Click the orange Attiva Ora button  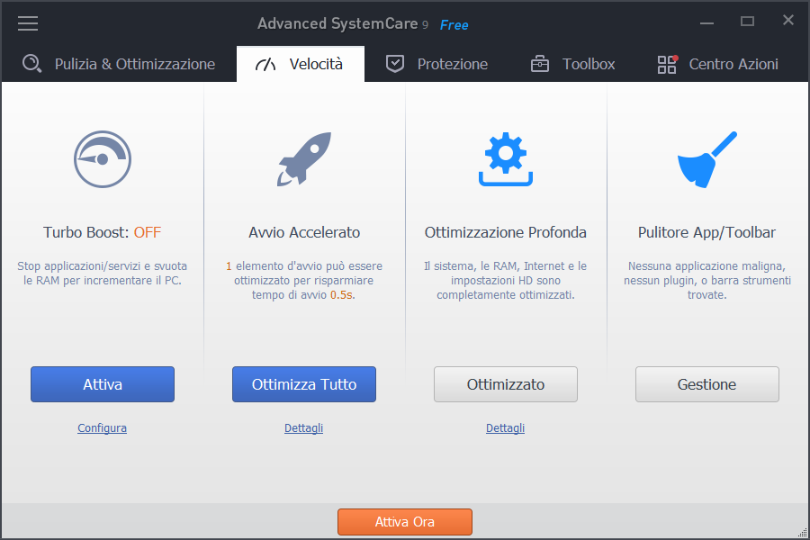tap(405, 522)
